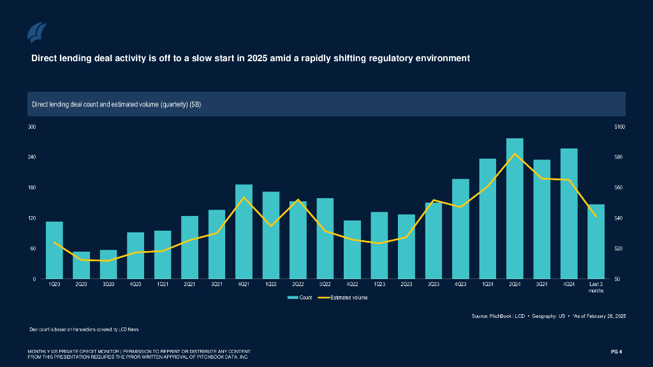The height and width of the screenshot is (367, 653).
Task: Click the Last 3 months axis label
Action: [596, 287]
